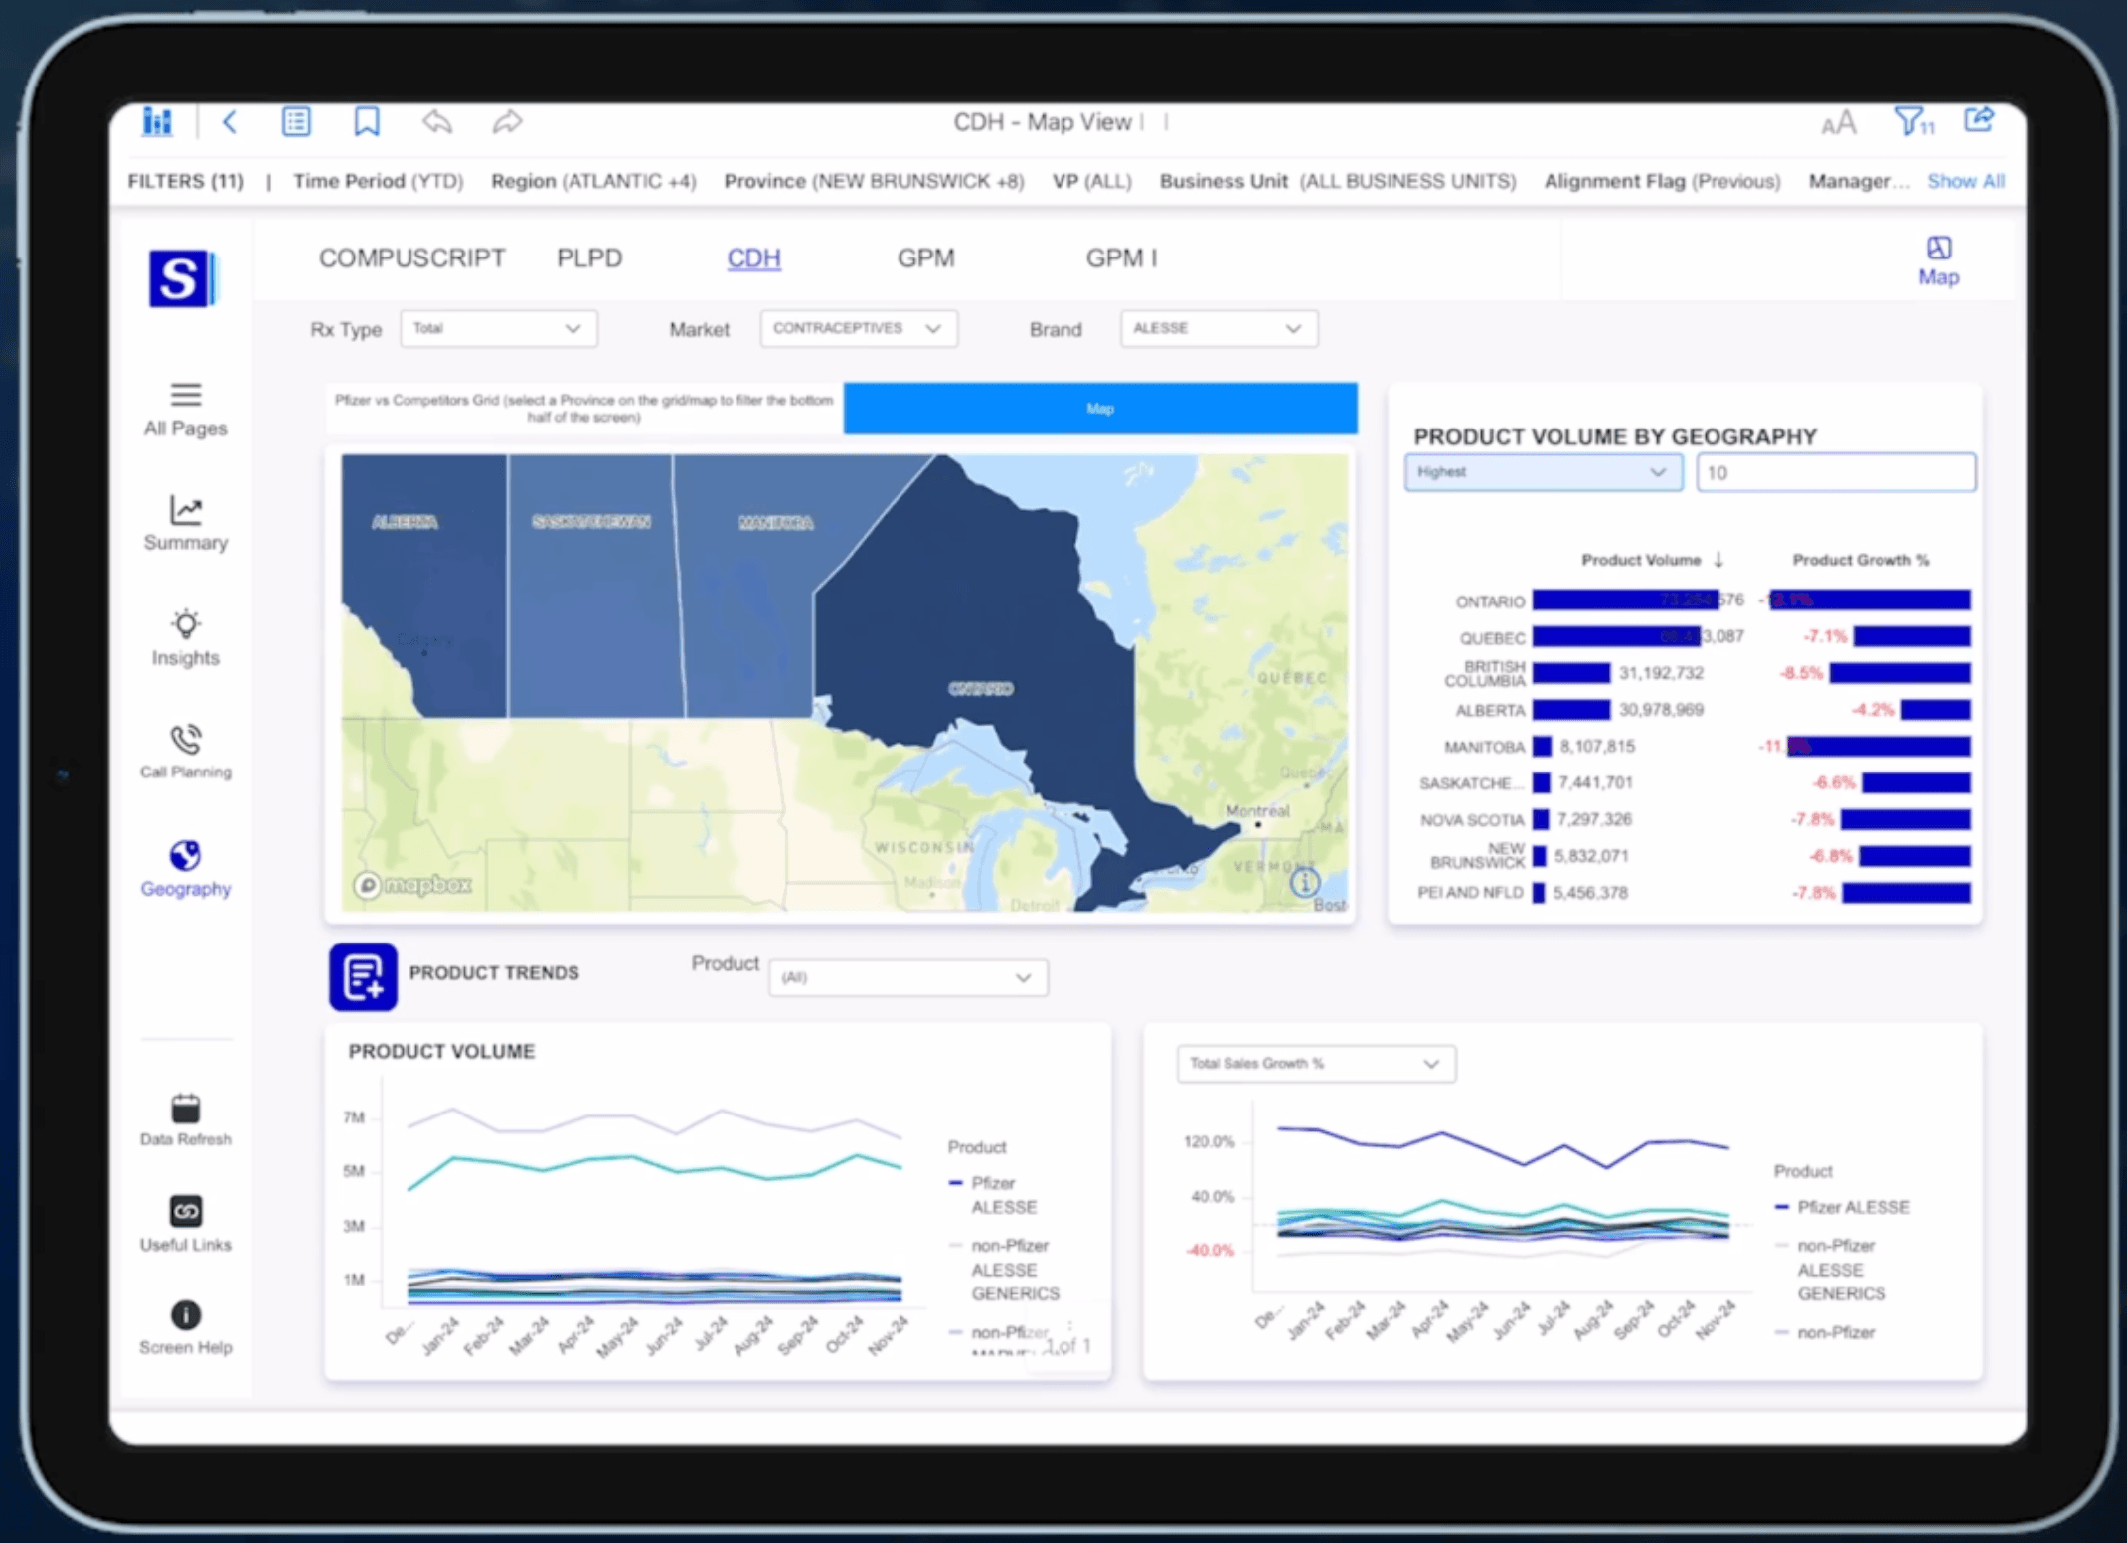
Task: Open the text size AA icon
Action: pos(1838,122)
